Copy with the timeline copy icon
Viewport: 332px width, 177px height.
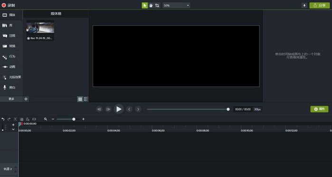21,119
